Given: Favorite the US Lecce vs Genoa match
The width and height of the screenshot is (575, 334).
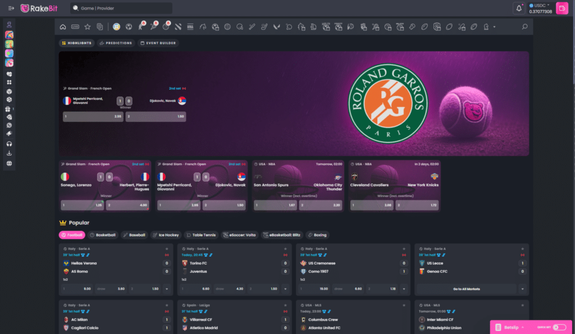Looking at the screenshot, I should point(523,249).
